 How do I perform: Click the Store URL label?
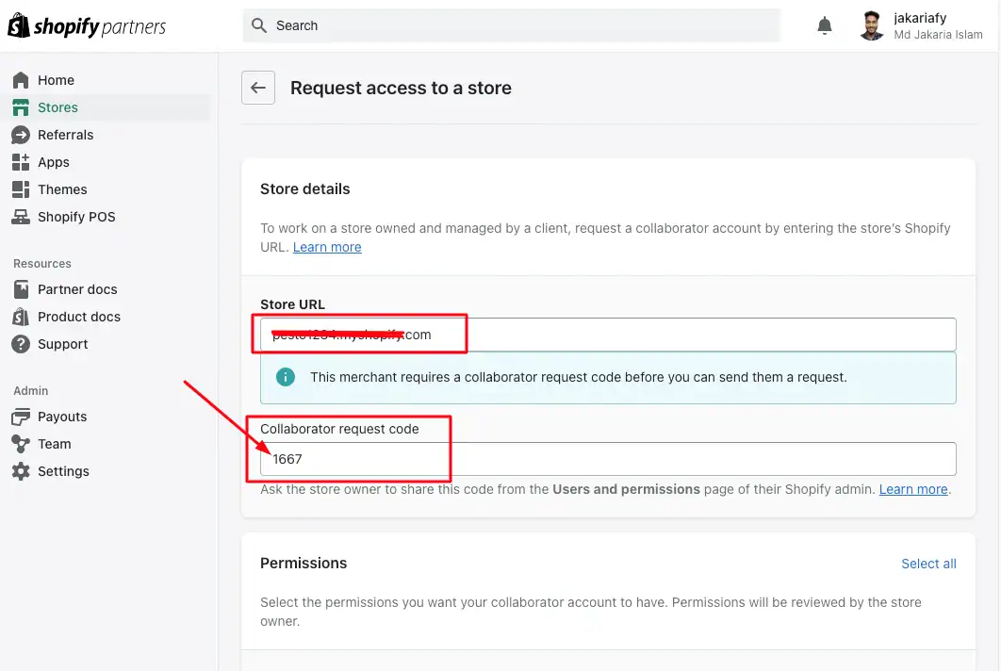pos(292,304)
